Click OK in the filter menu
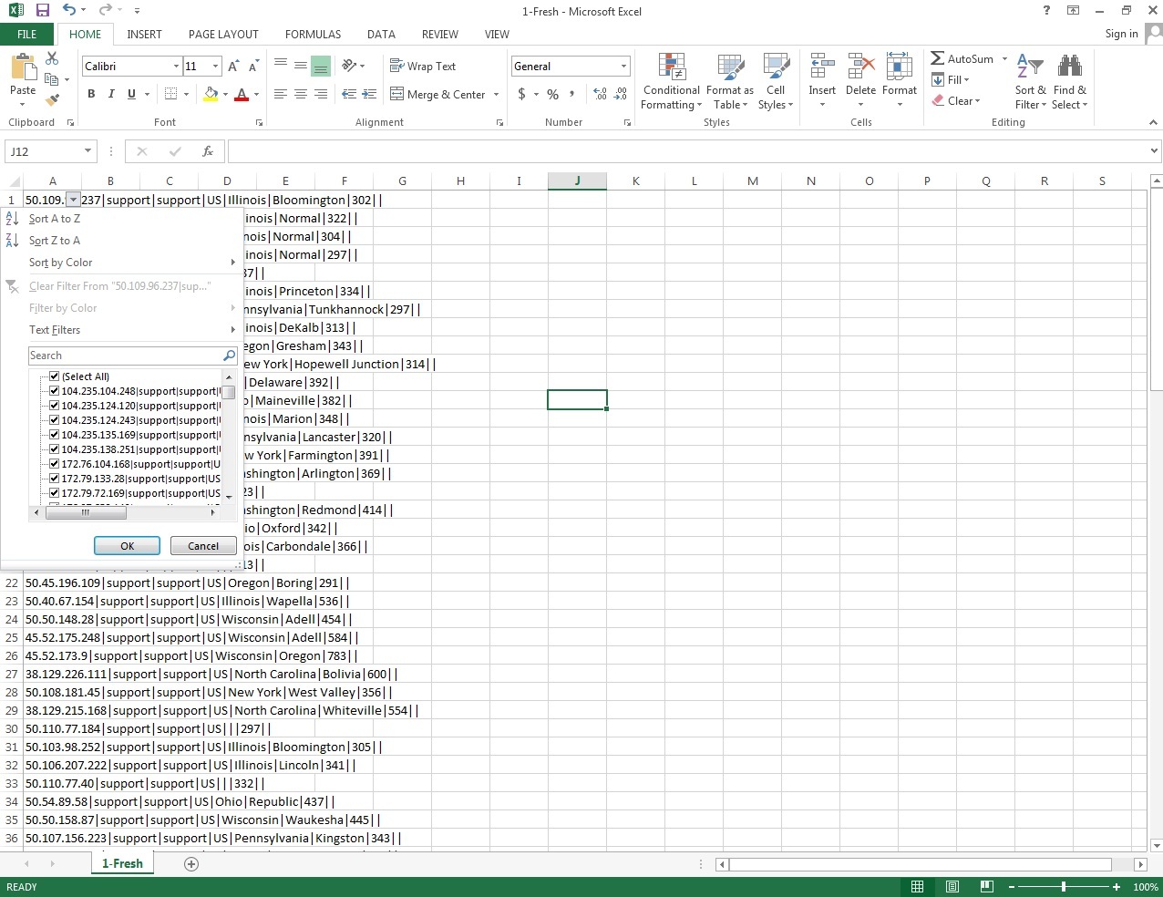Image resolution: width=1163 pixels, height=897 pixels. click(127, 546)
